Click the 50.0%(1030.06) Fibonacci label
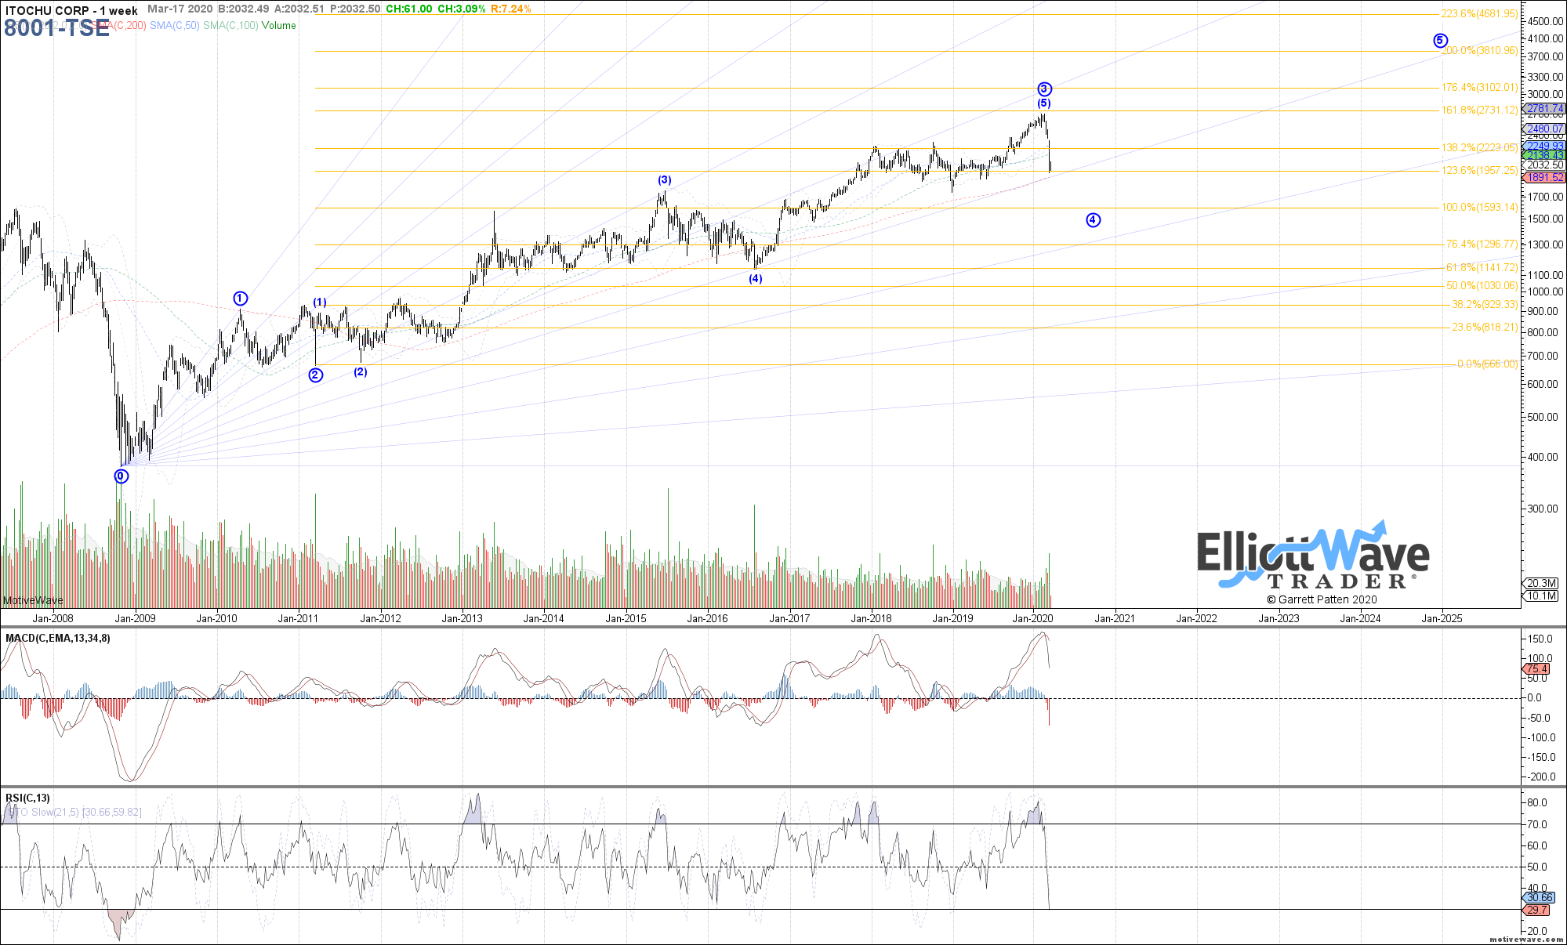The image size is (1567, 945). tap(1482, 285)
